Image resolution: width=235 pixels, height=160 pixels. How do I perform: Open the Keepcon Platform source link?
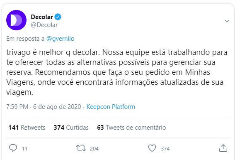(111, 107)
